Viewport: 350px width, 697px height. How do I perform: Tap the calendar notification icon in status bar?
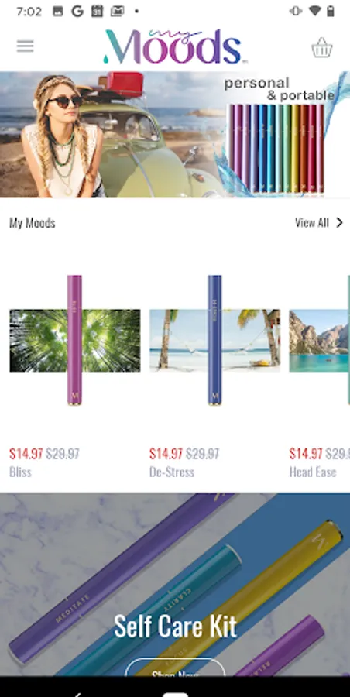97,12
